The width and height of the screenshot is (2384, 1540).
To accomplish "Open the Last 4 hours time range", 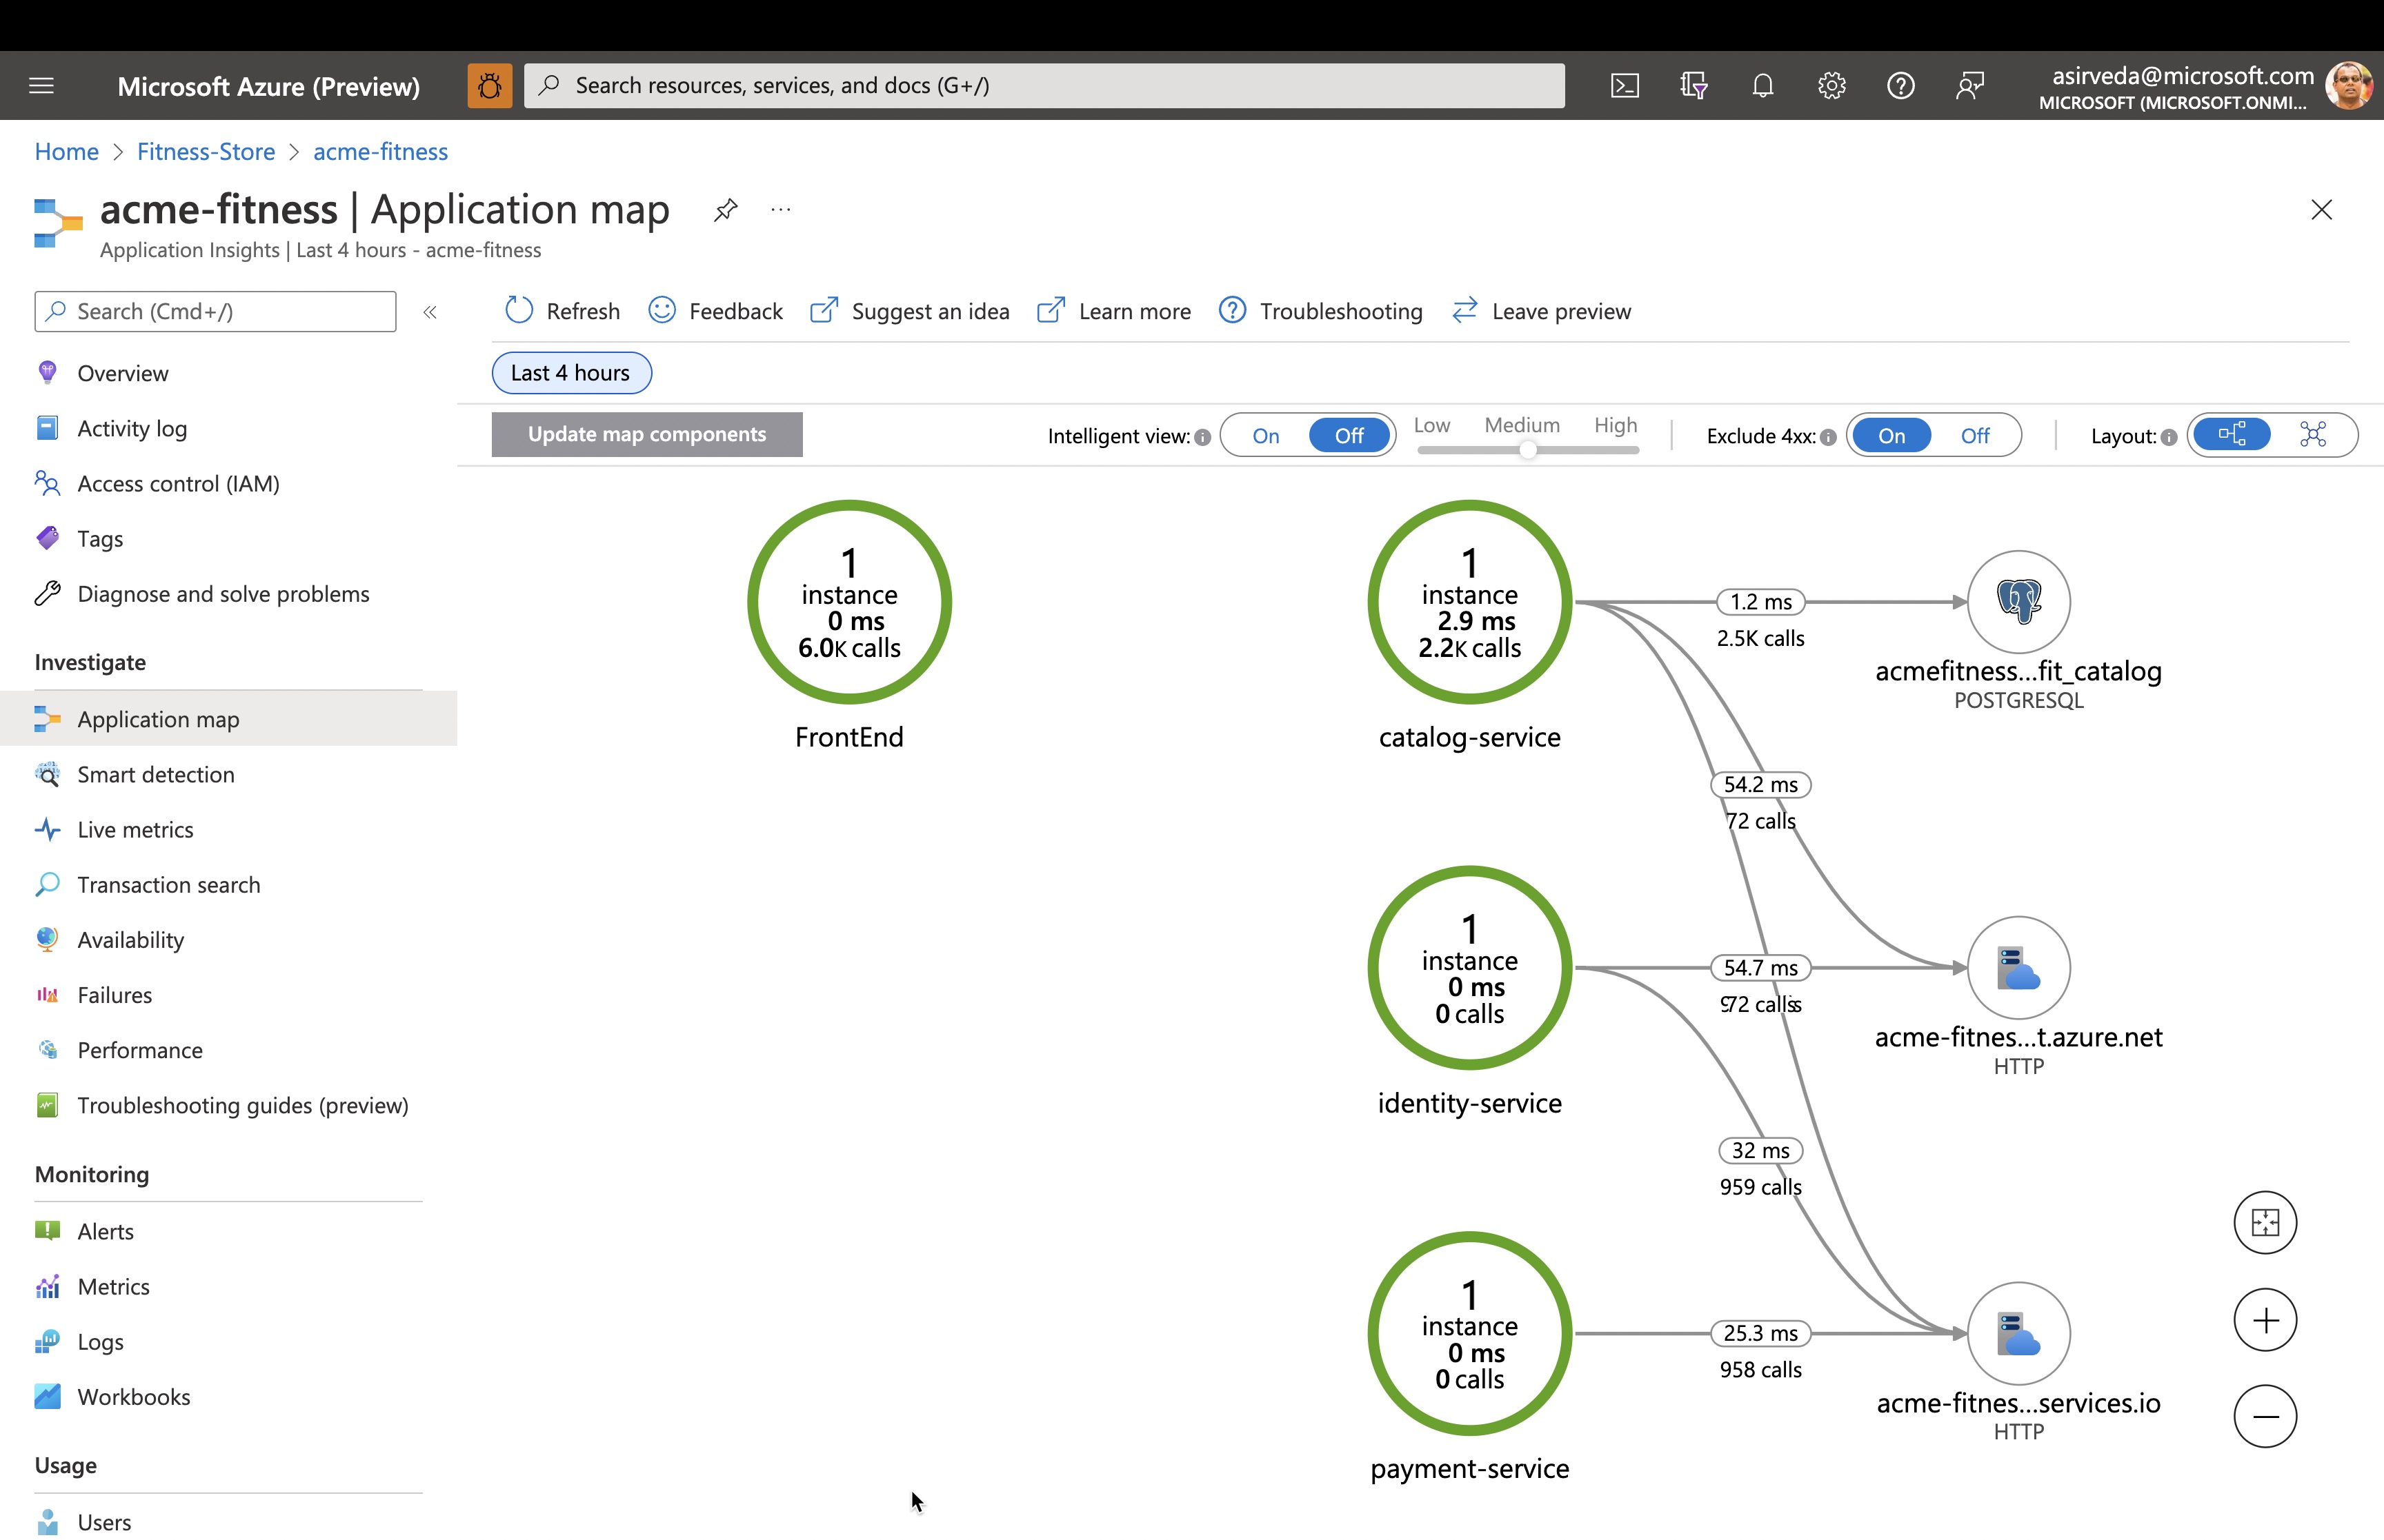I will click(570, 373).
